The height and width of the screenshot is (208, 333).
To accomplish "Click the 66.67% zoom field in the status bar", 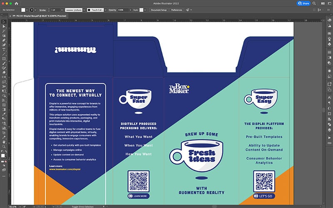I will point(14,206).
